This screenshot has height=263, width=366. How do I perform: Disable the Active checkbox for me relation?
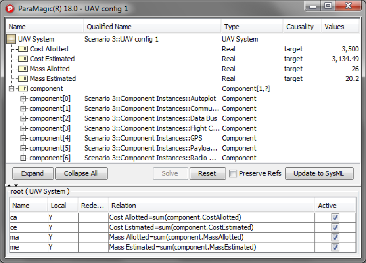click(x=335, y=247)
